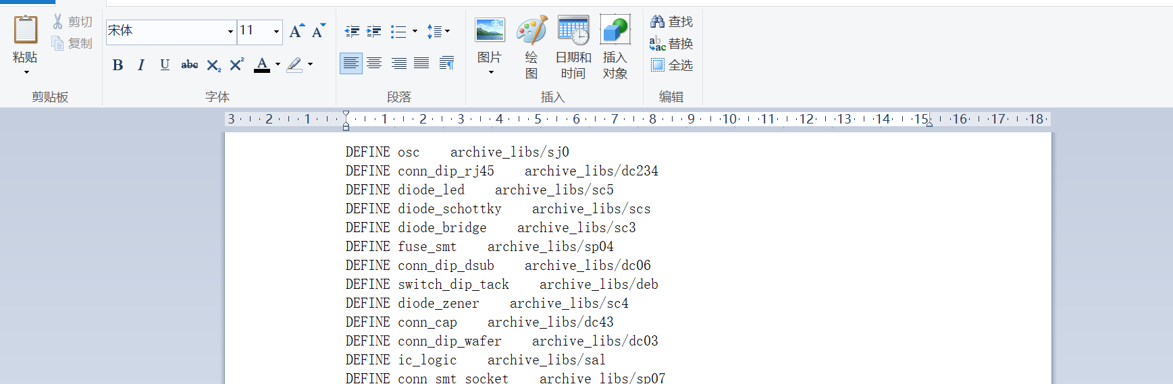Click Find (查找) in editing group
Screen dimensions: 1173x384
[672, 22]
